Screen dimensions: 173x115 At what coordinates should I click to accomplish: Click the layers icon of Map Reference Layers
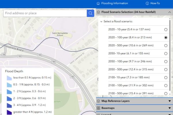[x=98, y=101]
